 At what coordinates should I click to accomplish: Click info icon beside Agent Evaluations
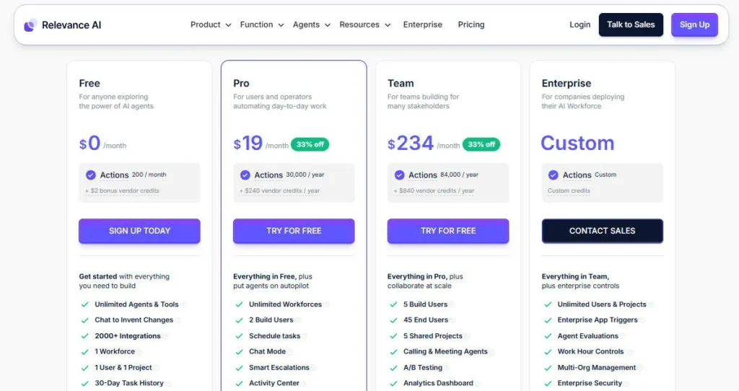pos(624,336)
